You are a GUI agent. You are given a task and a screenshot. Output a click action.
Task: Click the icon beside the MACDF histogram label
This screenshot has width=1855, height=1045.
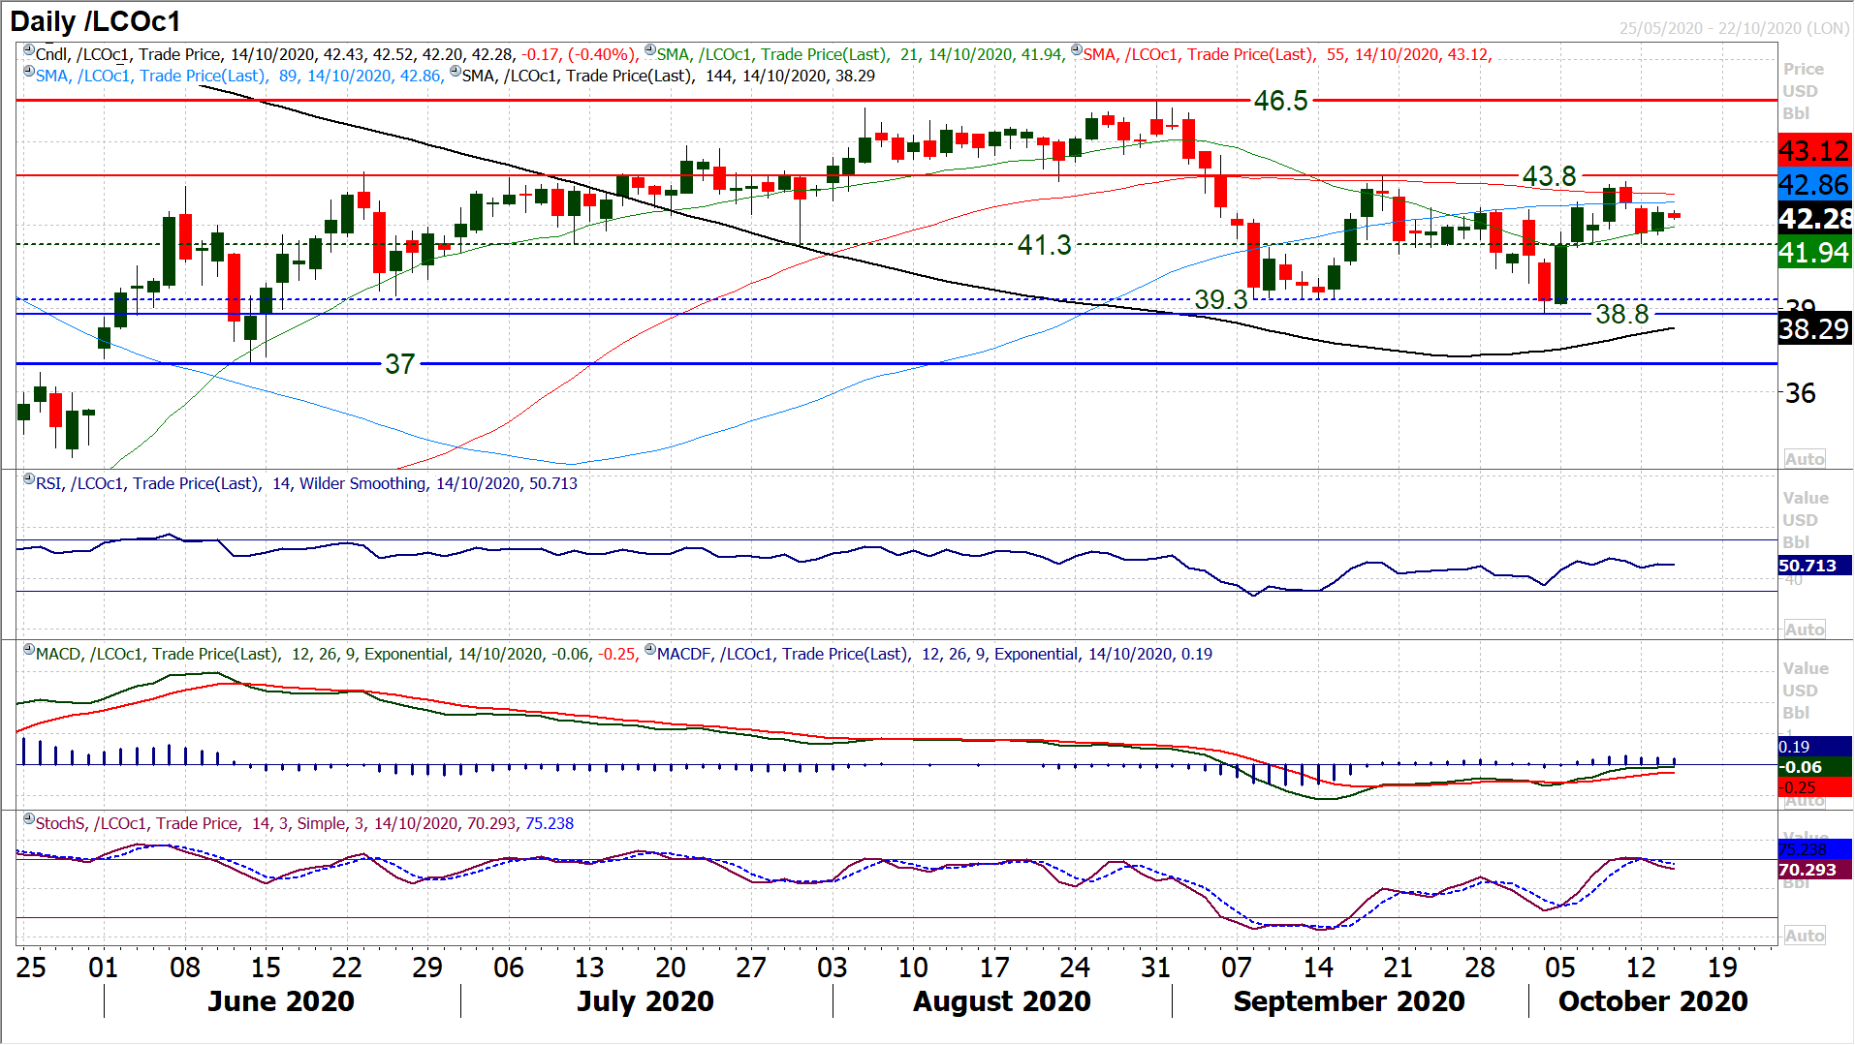[650, 650]
